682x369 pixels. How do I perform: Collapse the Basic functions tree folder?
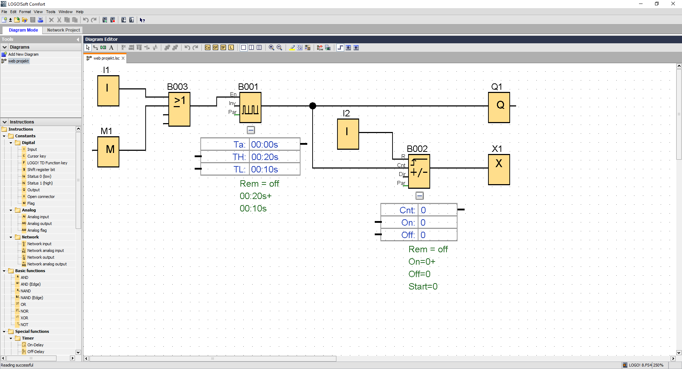click(x=4, y=271)
